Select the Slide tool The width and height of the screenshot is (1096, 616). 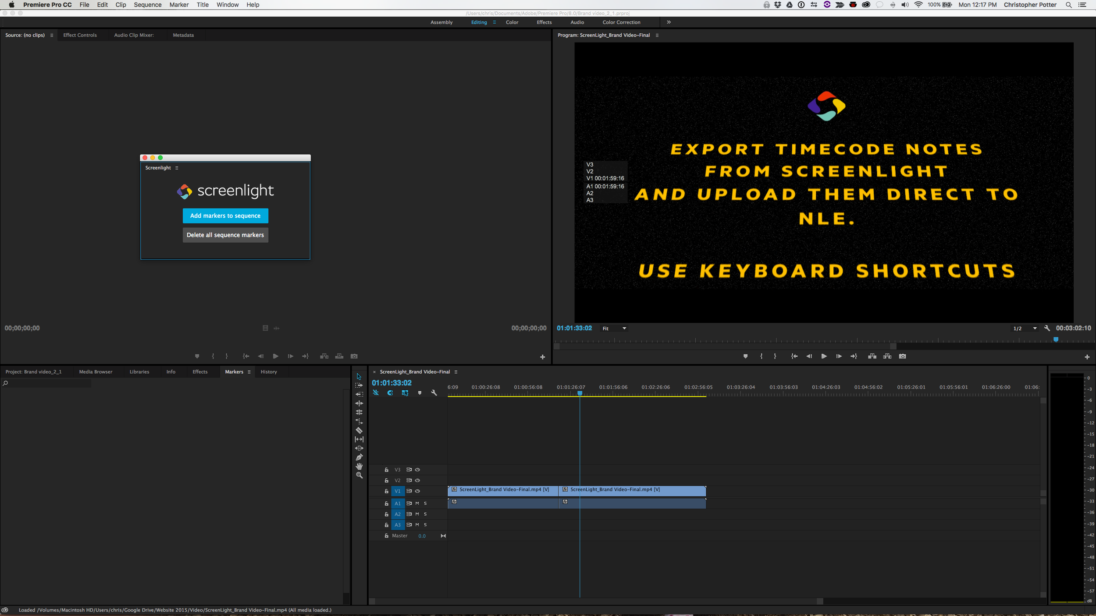pyautogui.click(x=359, y=448)
